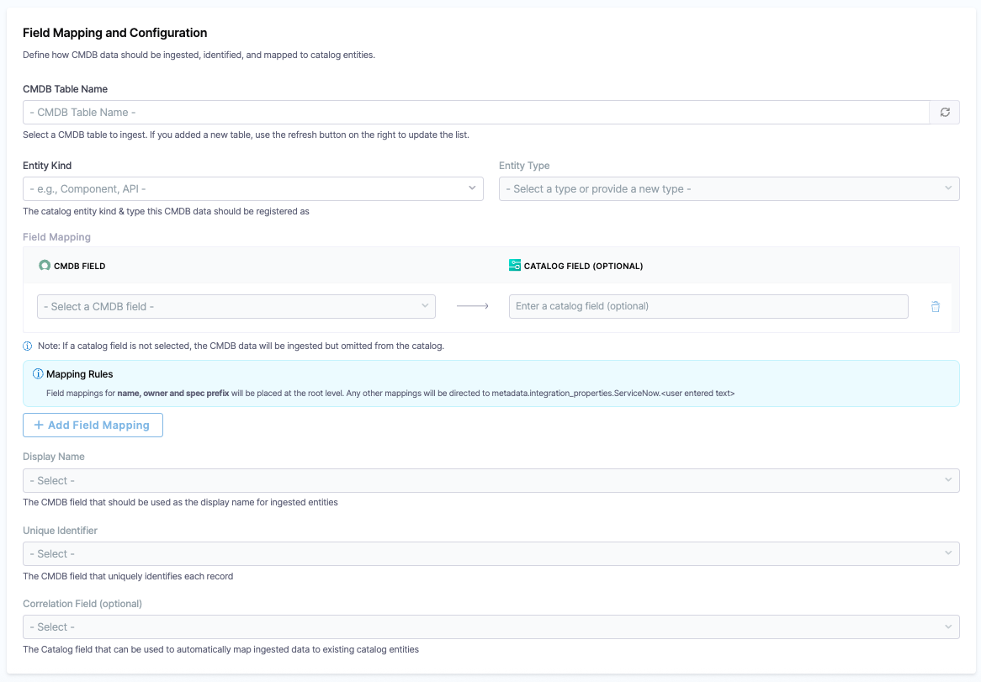
Task: Click the Enter a catalog field input
Action: coord(708,306)
